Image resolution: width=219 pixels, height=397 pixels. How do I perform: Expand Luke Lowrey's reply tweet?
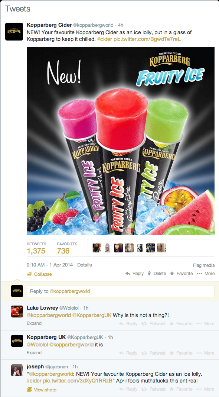(34, 323)
